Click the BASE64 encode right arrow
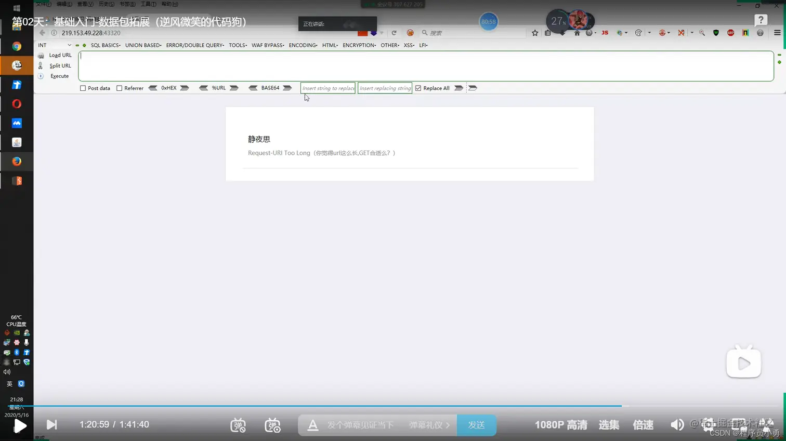 (287, 88)
